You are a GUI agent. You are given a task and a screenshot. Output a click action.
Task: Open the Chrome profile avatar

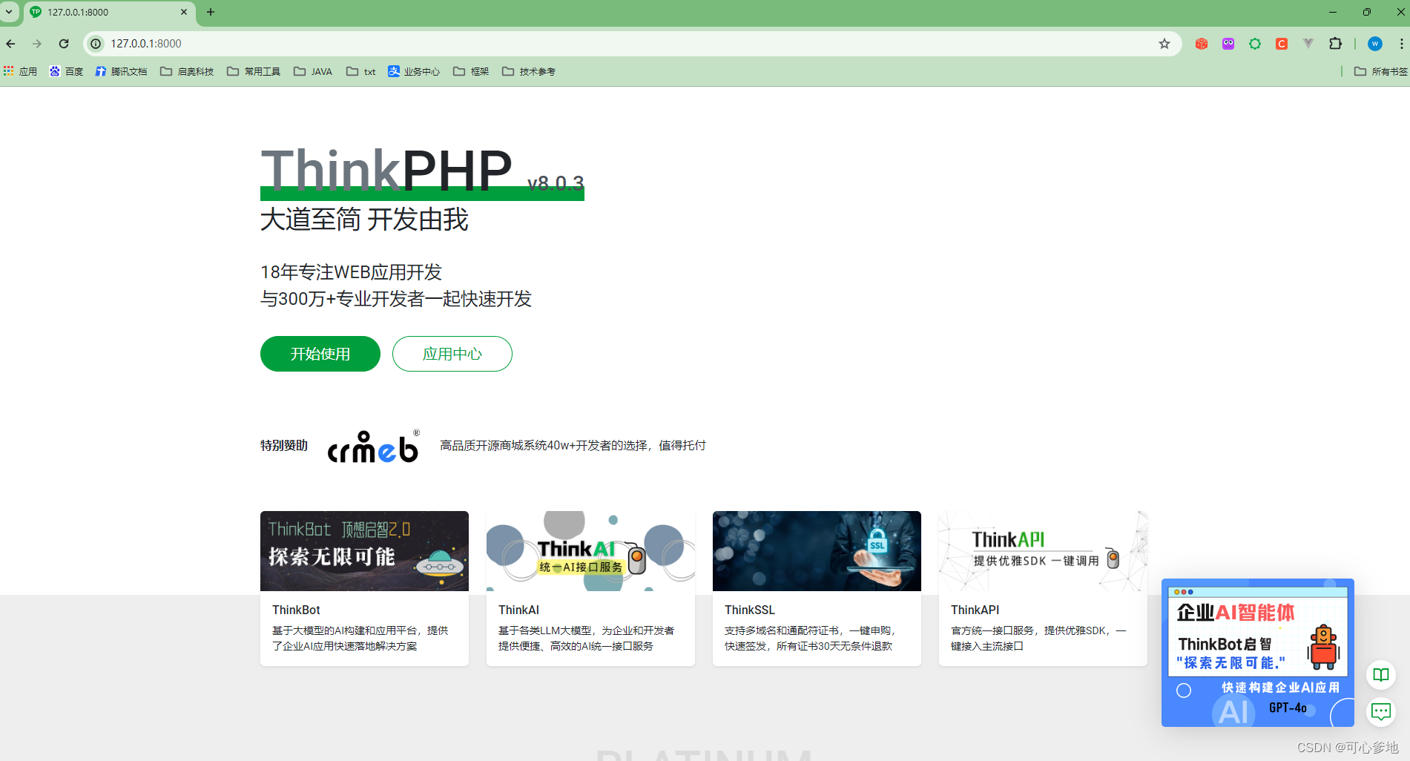(1374, 44)
